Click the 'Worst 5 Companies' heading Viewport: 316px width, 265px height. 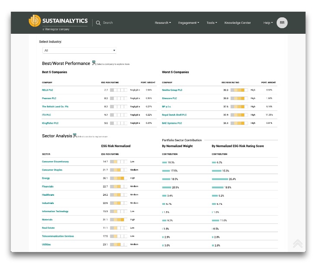176,72
